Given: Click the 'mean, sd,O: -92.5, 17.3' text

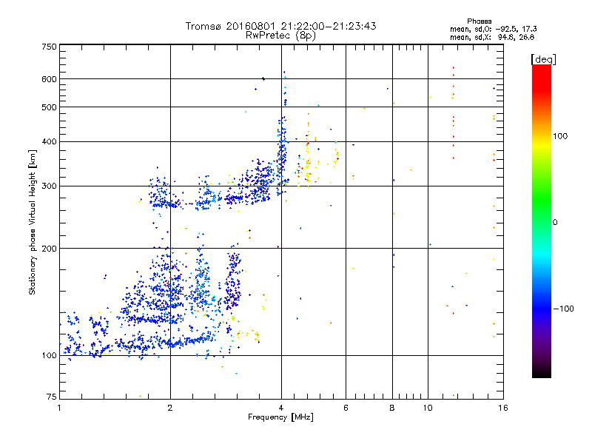Looking at the screenshot, I should 493,29.
